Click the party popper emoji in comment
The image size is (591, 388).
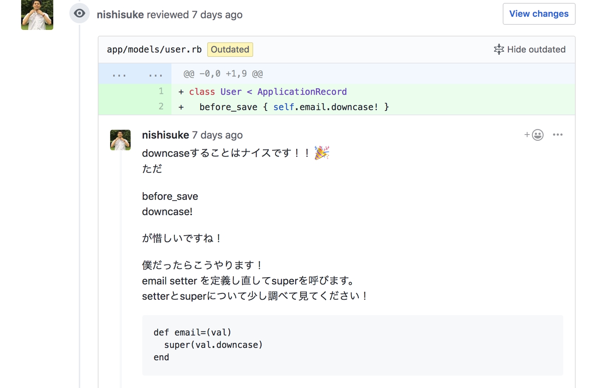click(x=322, y=153)
